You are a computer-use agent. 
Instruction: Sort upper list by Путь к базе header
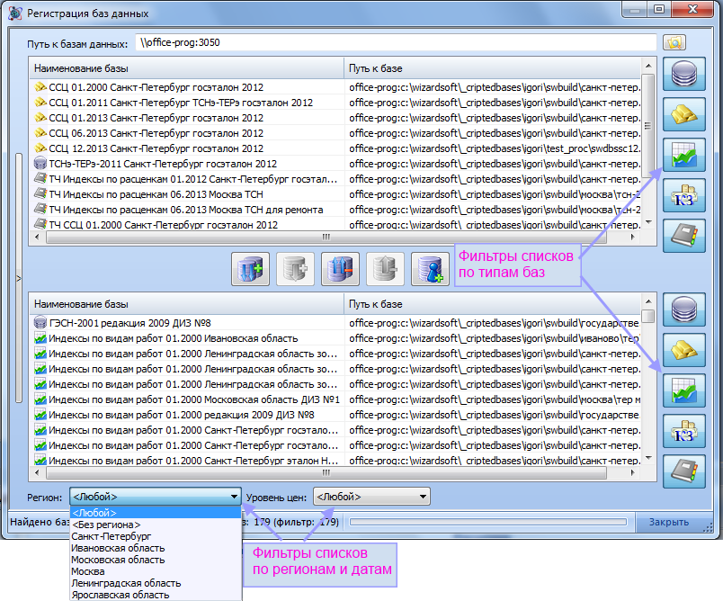pyautogui.click(x=493, y=68)
